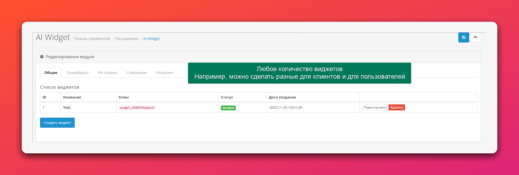Image resolution: width=519 pixels, height=175 pixels.
Task: Switch to the Сообщения tab
Action: point(136,72)
